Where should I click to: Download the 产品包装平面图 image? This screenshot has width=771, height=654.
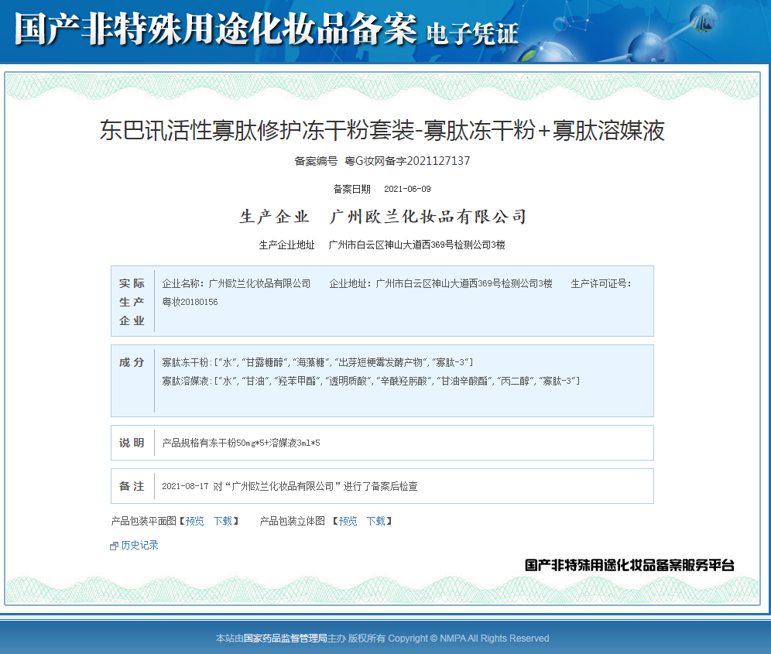pos(223,521)
